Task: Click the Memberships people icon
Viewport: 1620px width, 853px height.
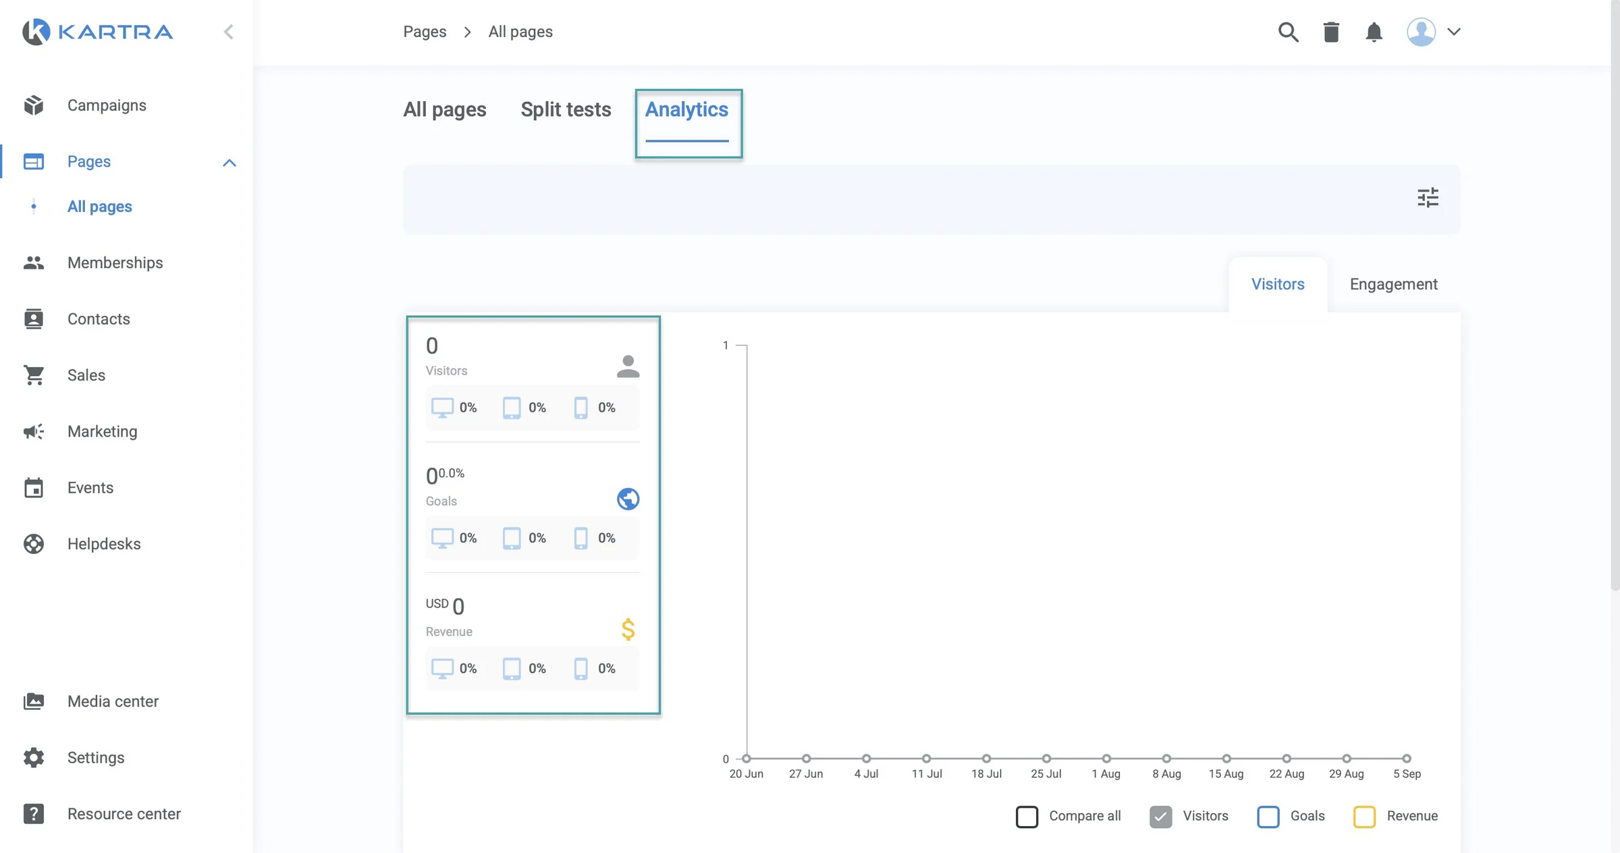Action: [34, 263]
